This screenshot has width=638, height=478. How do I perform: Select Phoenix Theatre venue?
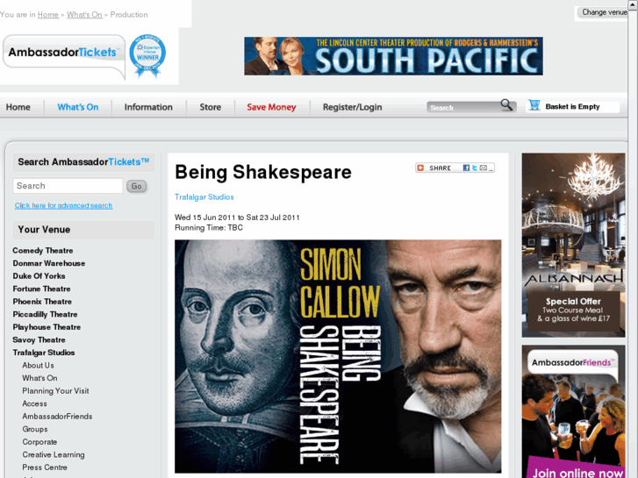(42, 302)
